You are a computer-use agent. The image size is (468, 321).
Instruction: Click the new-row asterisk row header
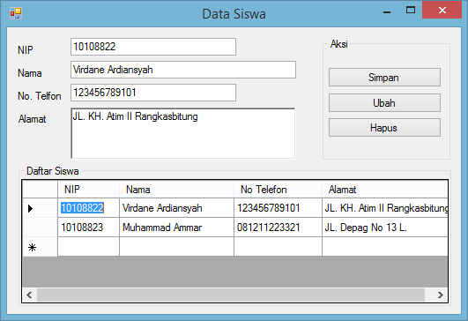tap(40, 247)
